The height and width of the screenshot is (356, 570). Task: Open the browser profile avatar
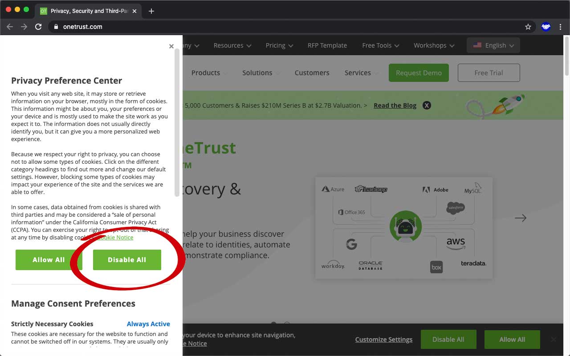tap(546, 27)
